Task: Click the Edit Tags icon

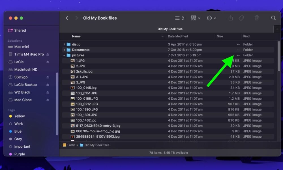Action: pos(241,18)
